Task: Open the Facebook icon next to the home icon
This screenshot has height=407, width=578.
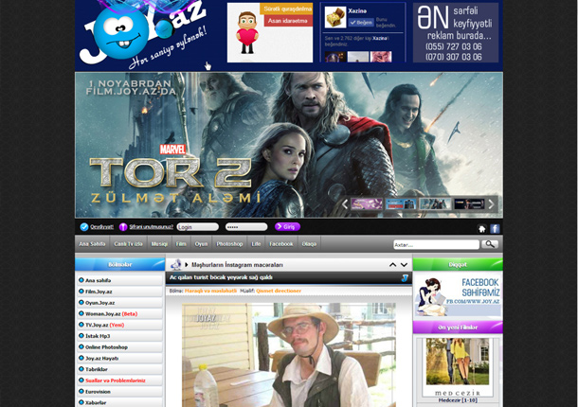Action: pyautogui.click(x=495, y=228)
